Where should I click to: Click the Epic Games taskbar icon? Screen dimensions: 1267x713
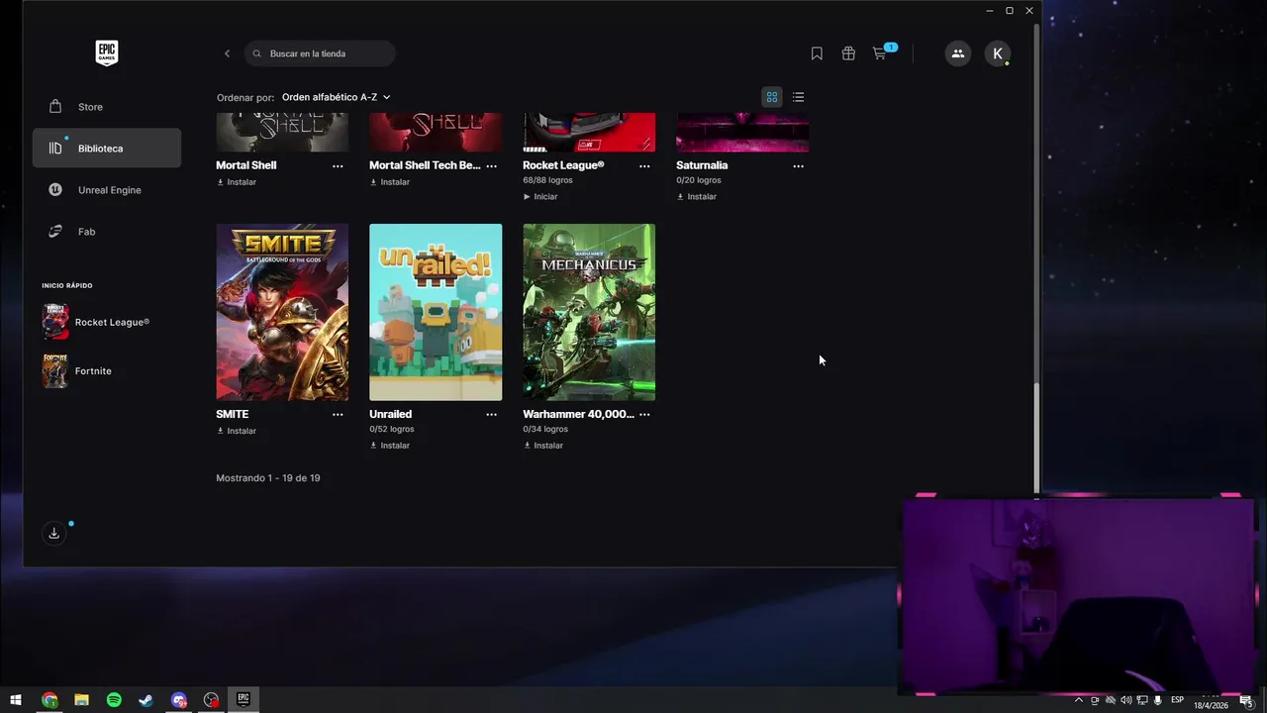243,700
